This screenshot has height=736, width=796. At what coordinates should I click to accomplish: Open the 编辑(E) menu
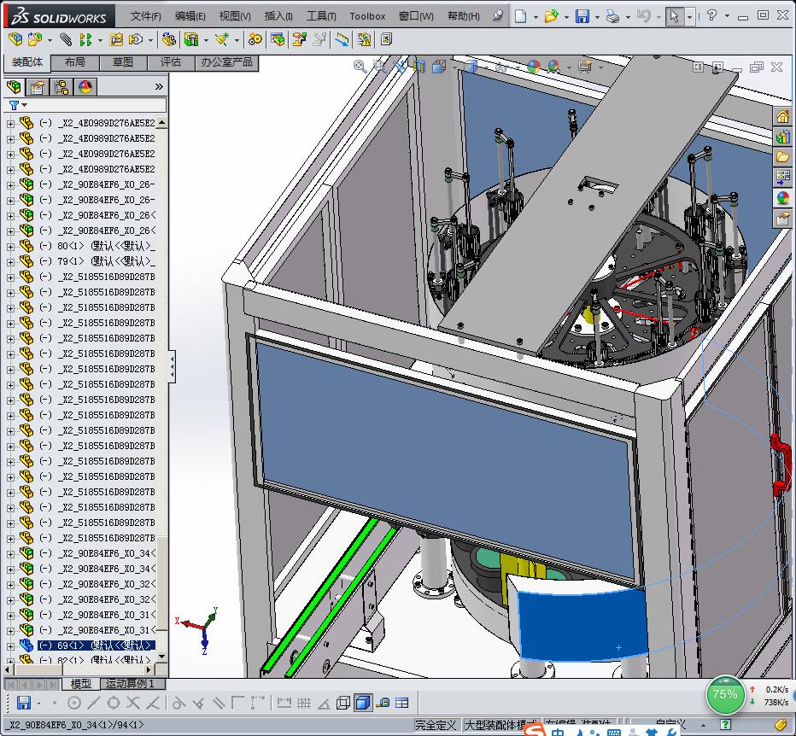tap(190, 16)
